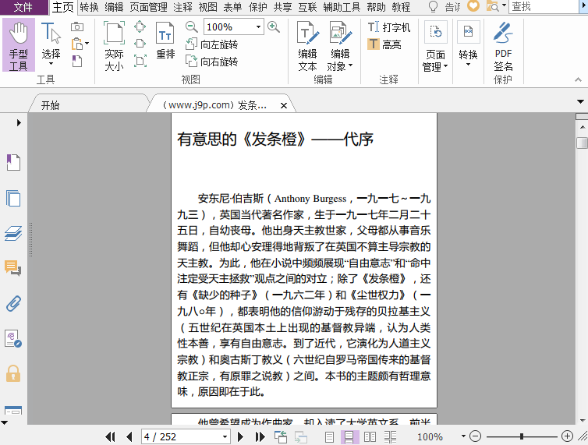588x445 pixels.
Task: Go to the last page
Action: [260, 436]
